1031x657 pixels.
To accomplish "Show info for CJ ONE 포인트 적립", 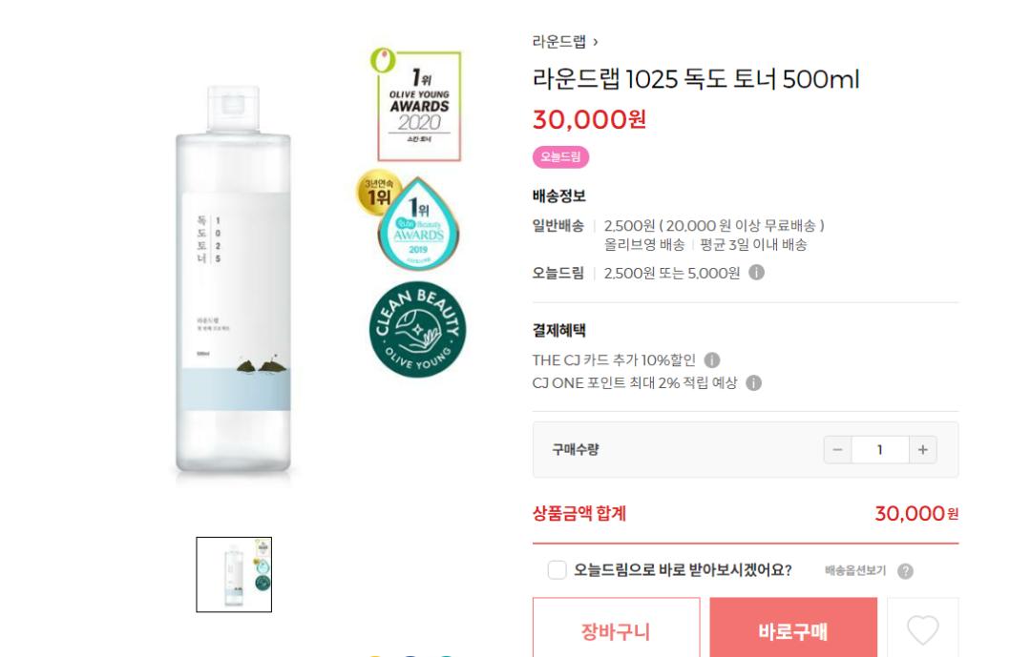I will click(754, 383).
